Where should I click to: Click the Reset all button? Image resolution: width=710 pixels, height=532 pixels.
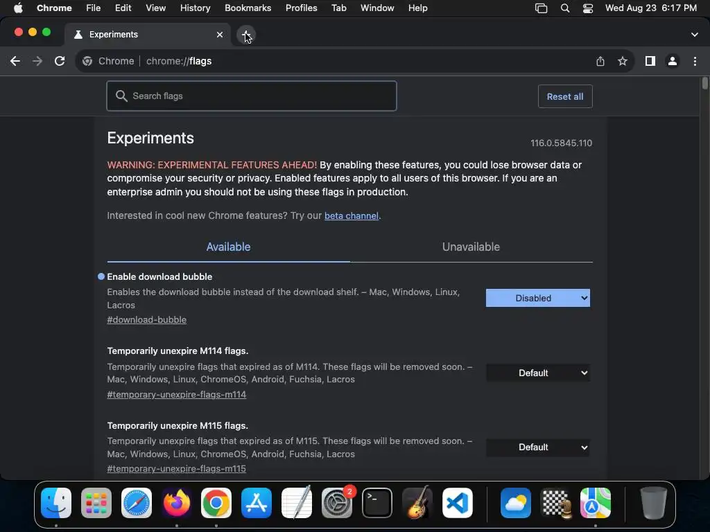pyautogui.click(x=565, y=96)
